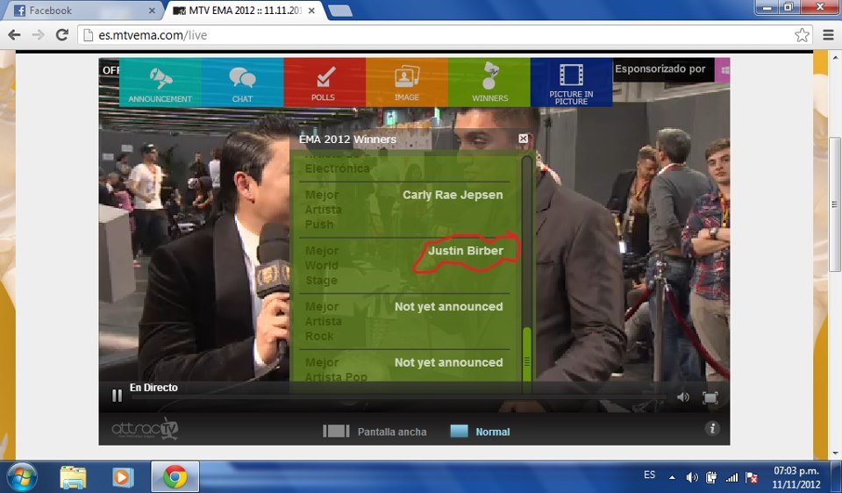Click the Mejor Artista Push category
The width and height of the screenshot is (842, 493).
click(x=324, y=210)
